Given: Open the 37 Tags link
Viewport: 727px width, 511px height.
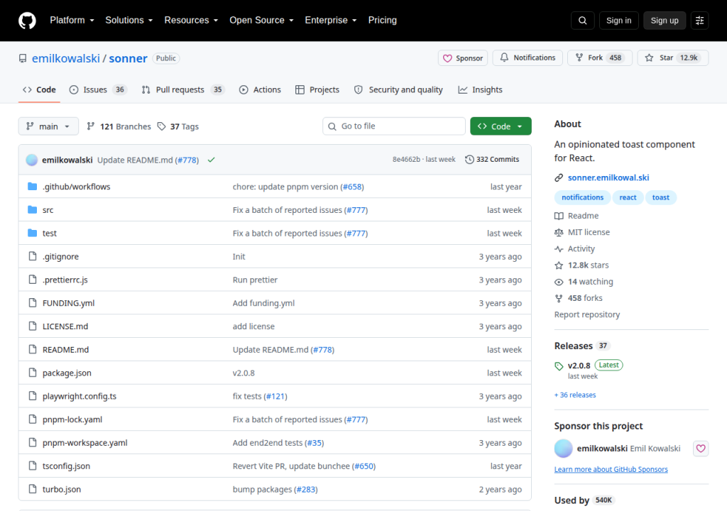Looking at the screenshot, I should [178, 126].
